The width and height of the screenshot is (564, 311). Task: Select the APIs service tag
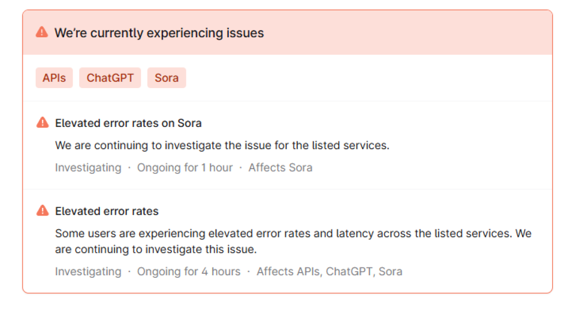point(54,78)
